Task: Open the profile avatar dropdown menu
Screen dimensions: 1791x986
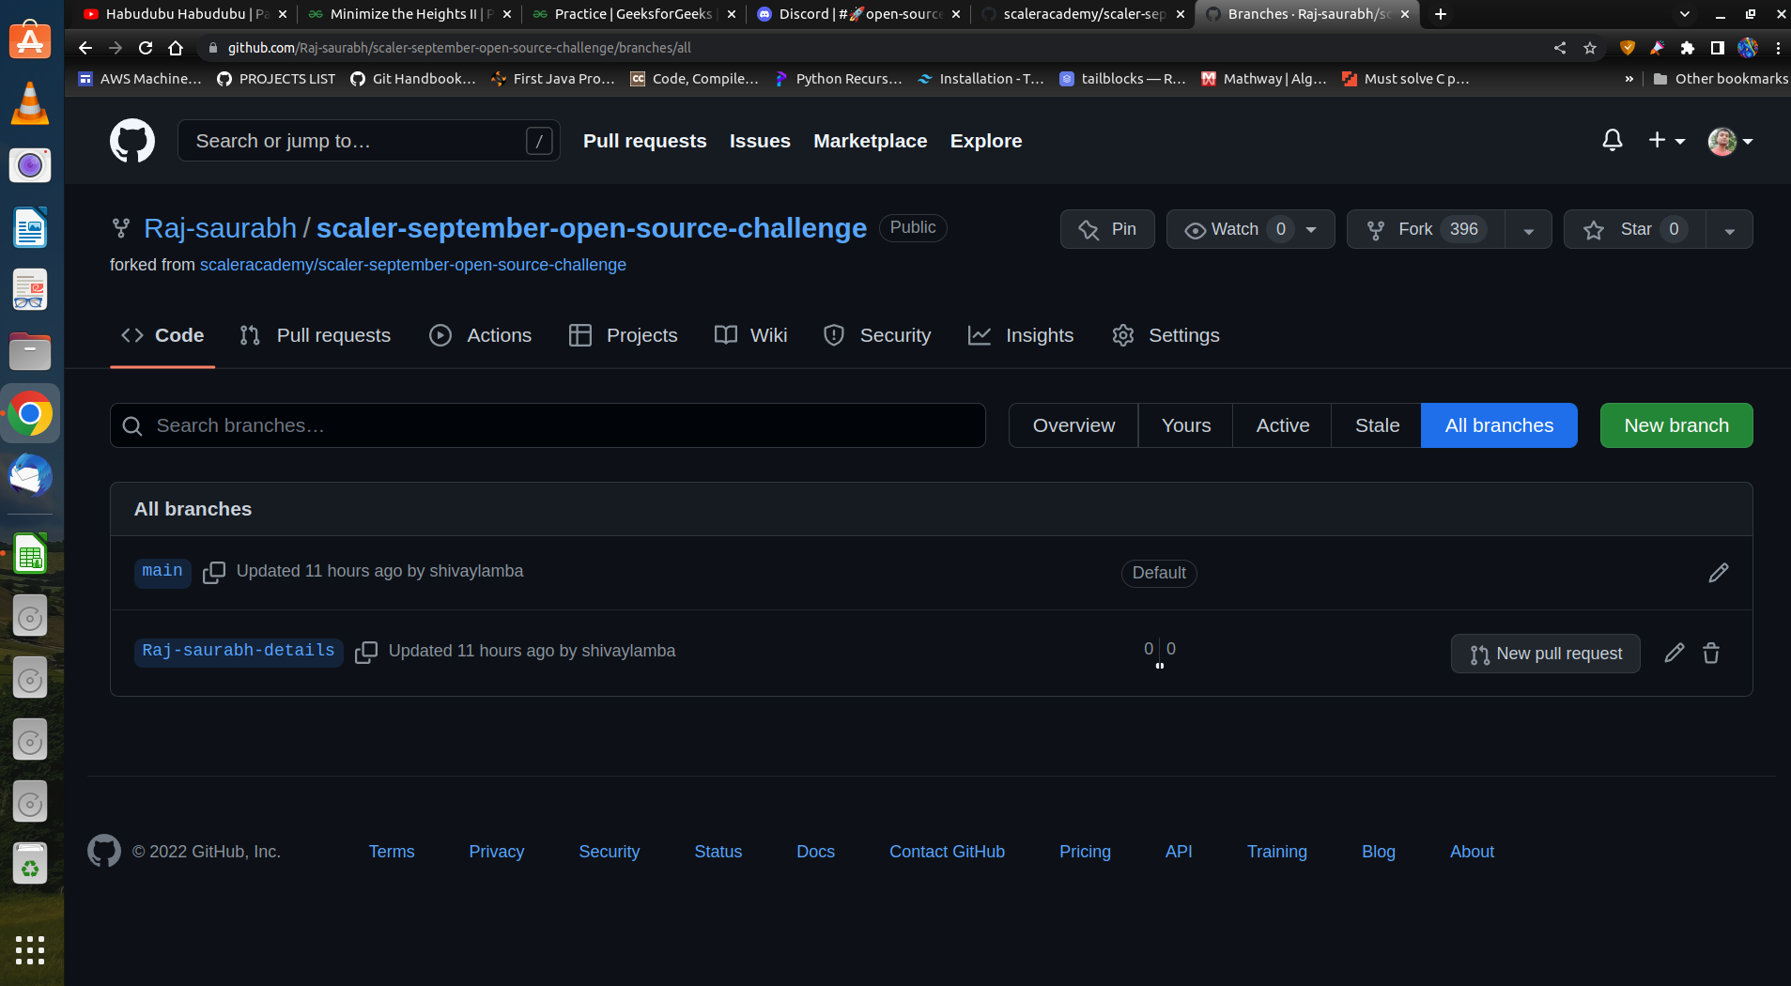Action: point(1729,141)
